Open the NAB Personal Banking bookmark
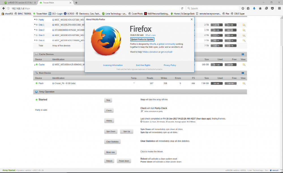The width and height of the screenshot is (283, 173). pyautogui.click(x=156, y=14)
